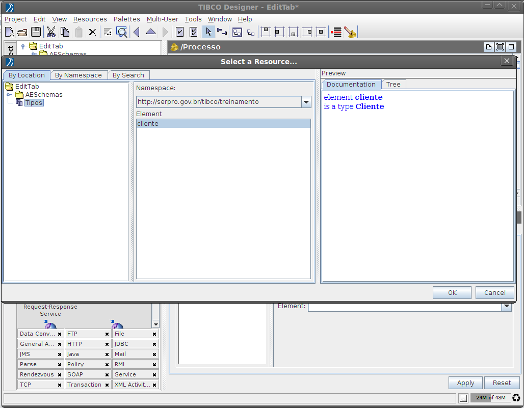Click the magnifying glass search icon
The image size is (524, 408).
point(122,32)
